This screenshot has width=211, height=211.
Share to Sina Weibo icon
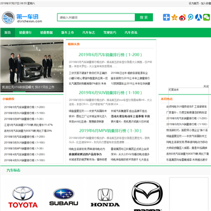pyautogui.click(x=182, y=18)
